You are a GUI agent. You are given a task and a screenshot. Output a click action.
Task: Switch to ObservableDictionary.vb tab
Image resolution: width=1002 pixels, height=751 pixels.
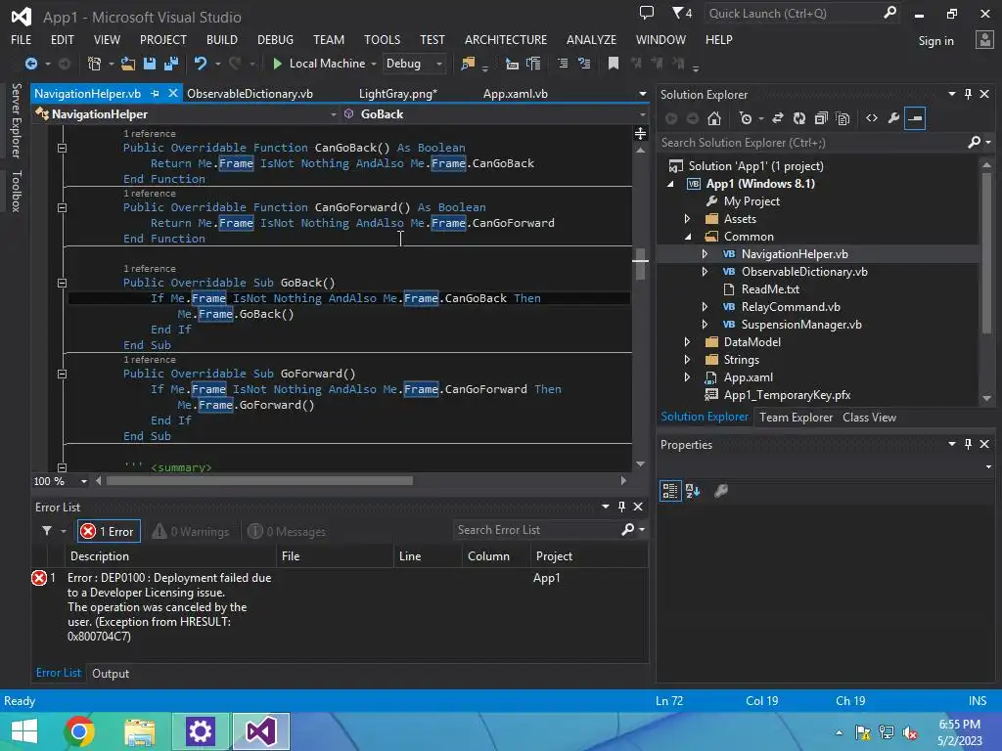pos(250,94)
